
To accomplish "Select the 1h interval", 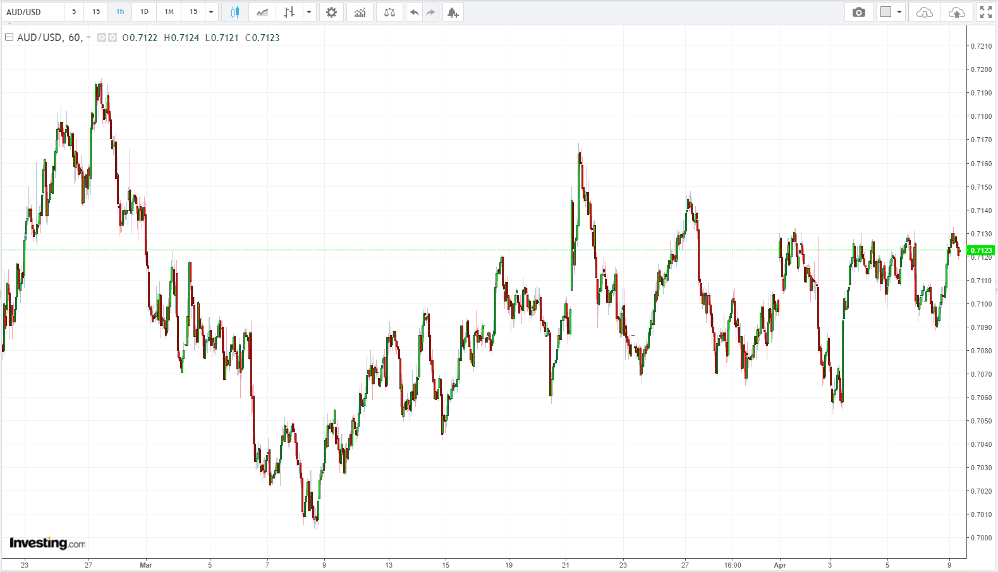I will click(x=120, y=12).
